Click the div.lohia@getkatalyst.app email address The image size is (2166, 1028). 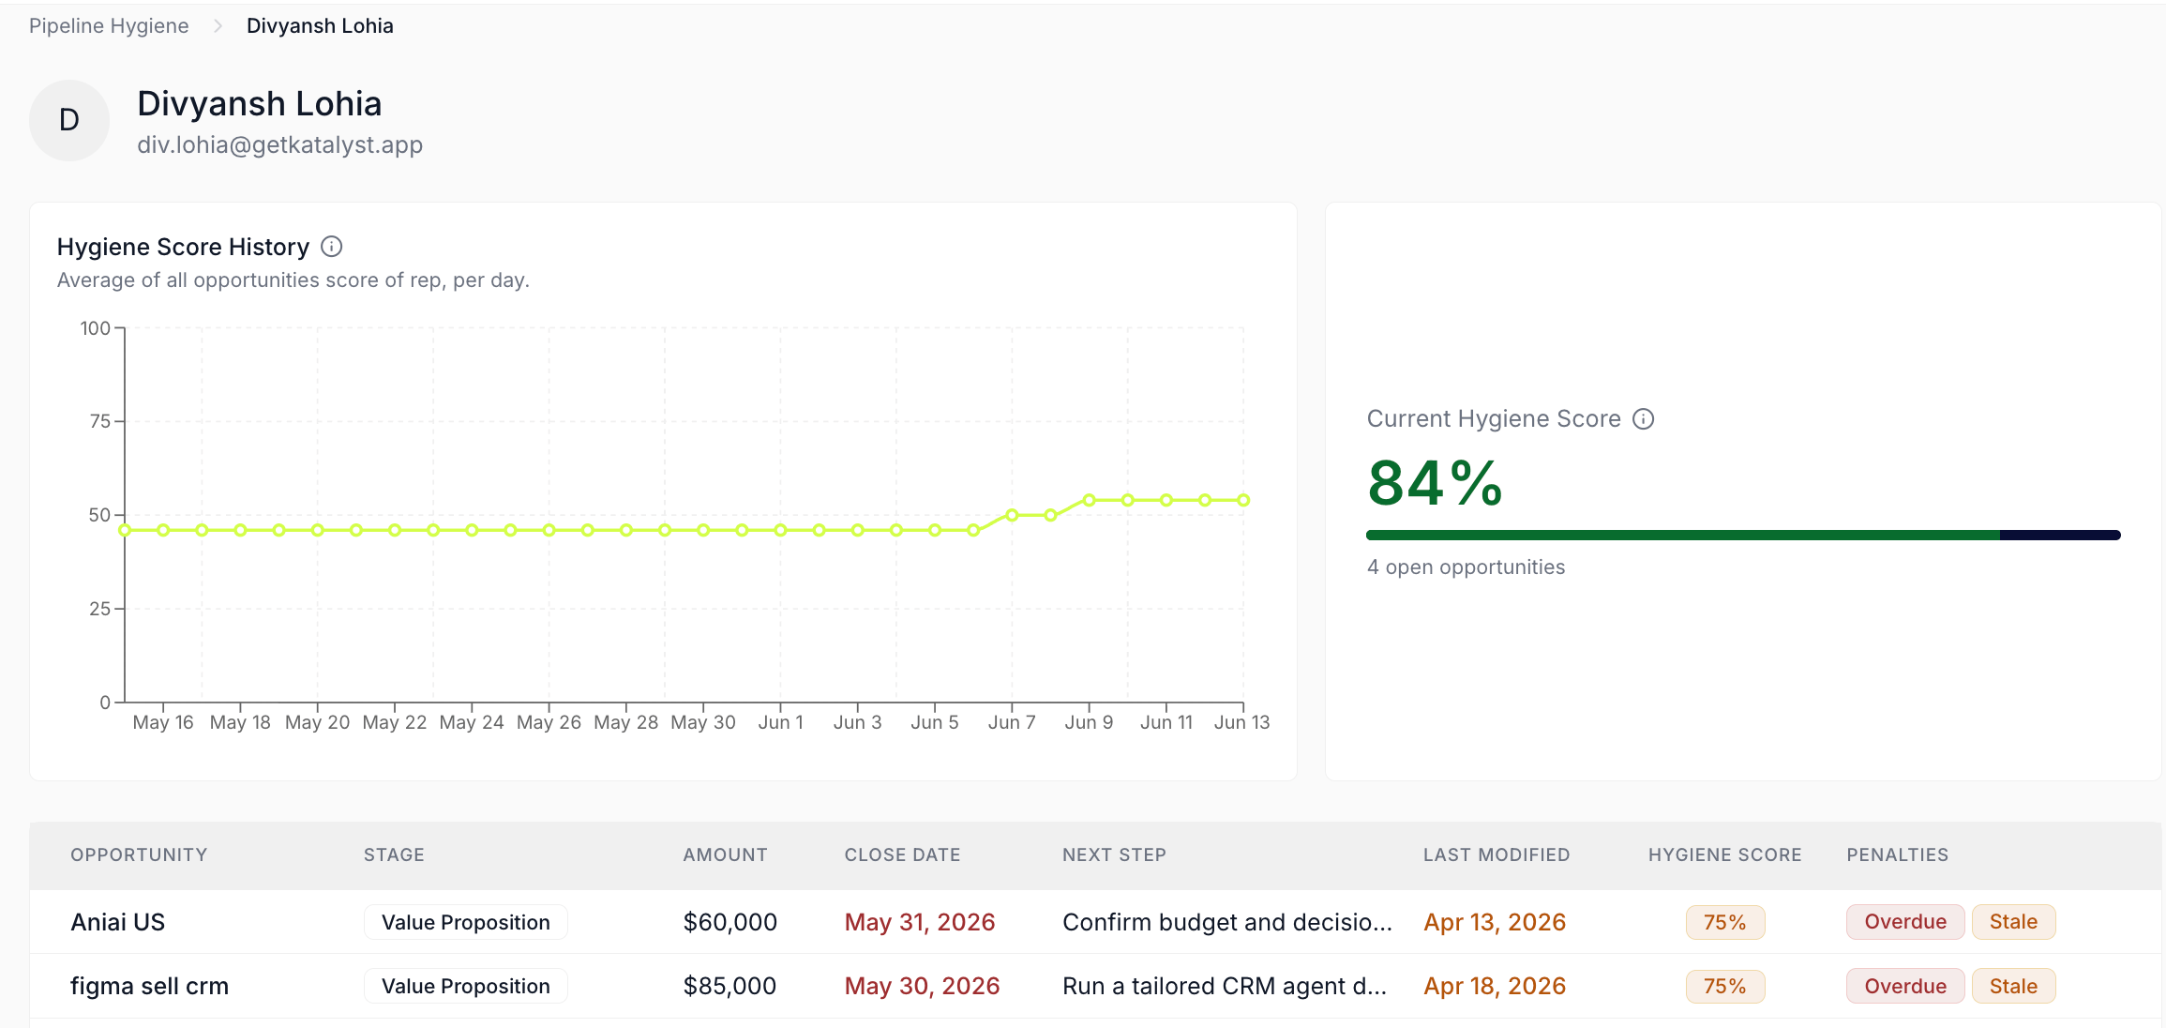(x=279, y=144)
